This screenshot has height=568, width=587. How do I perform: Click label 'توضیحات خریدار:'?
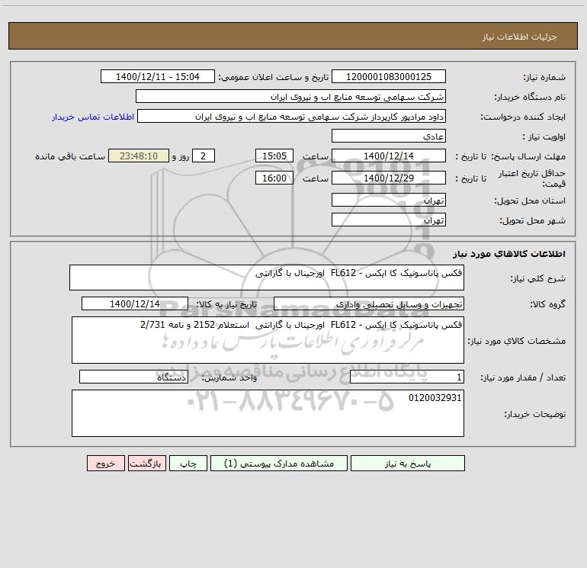point(534,414)
